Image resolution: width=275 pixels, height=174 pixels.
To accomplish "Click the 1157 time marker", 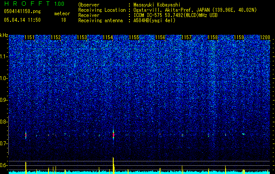I will click(x=186, y=37).
